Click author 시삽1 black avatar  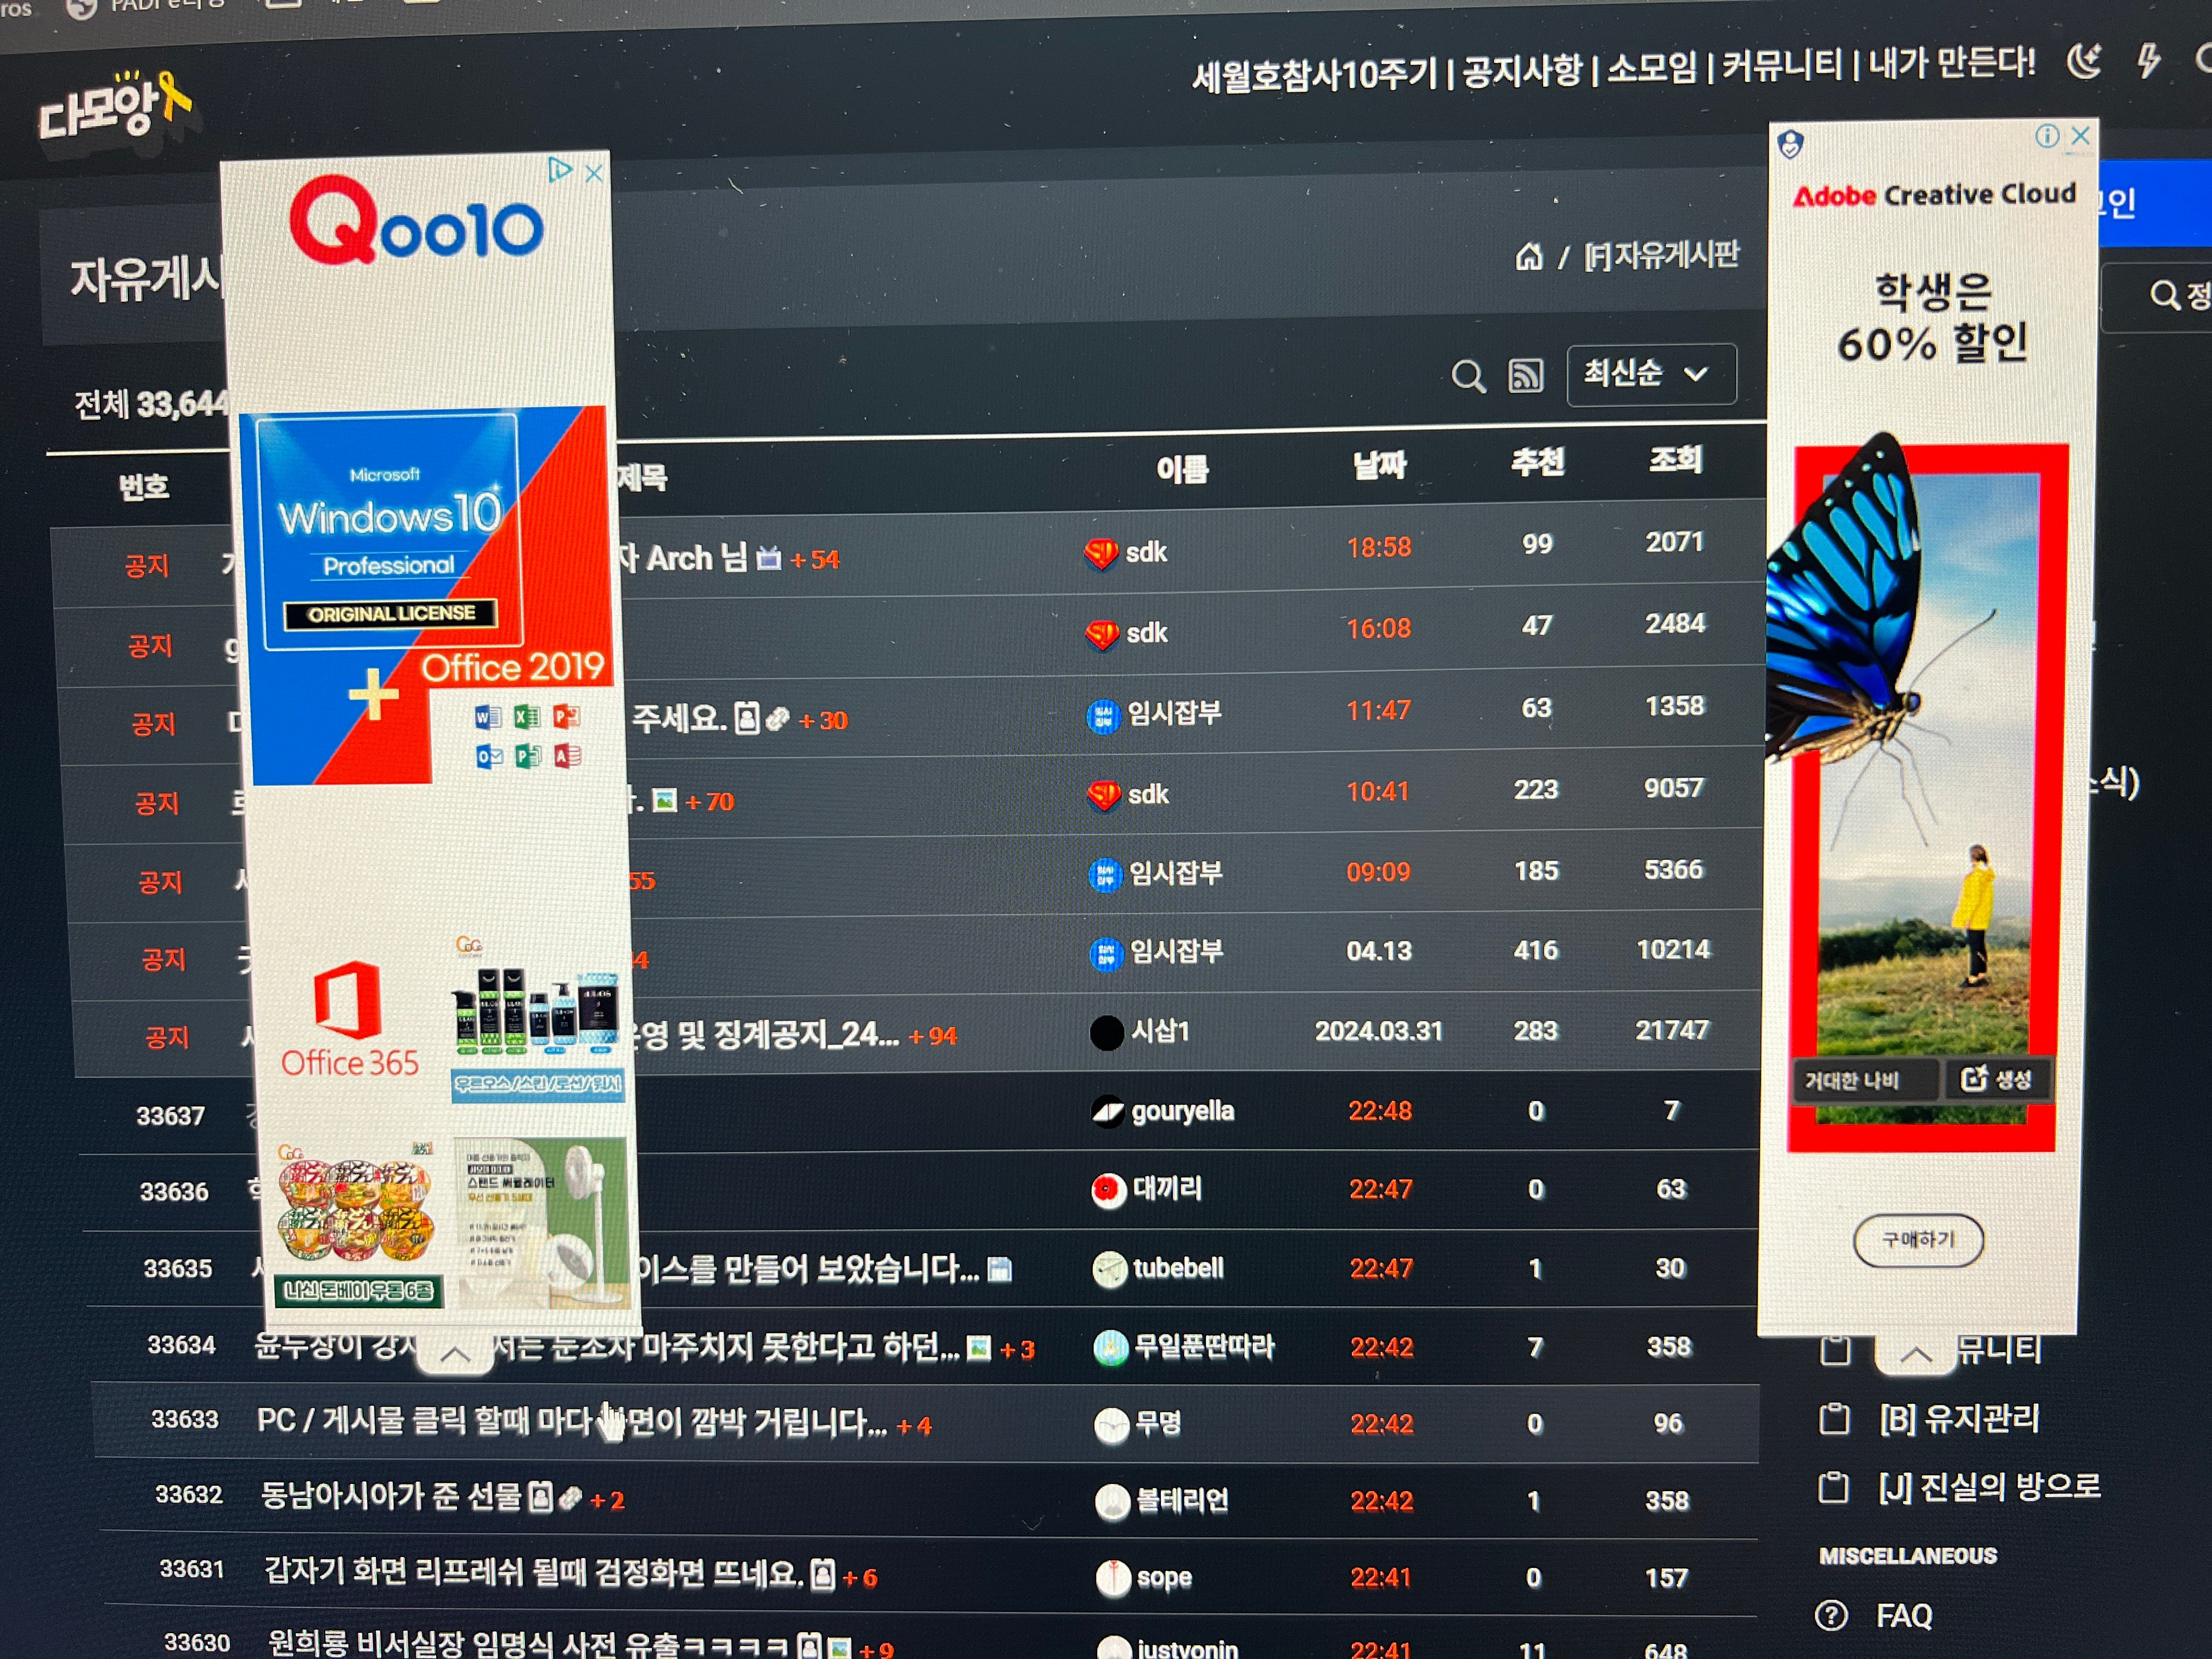pos(1107,1032)
